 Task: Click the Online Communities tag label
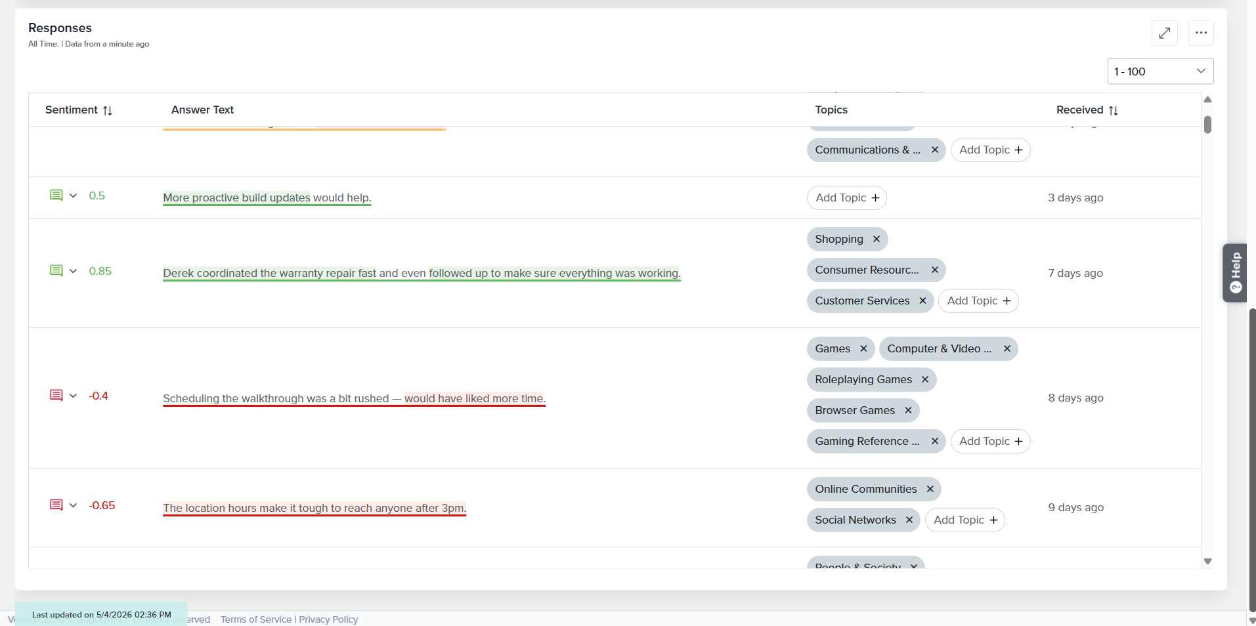pyautogui.click(x=866, y=489)
